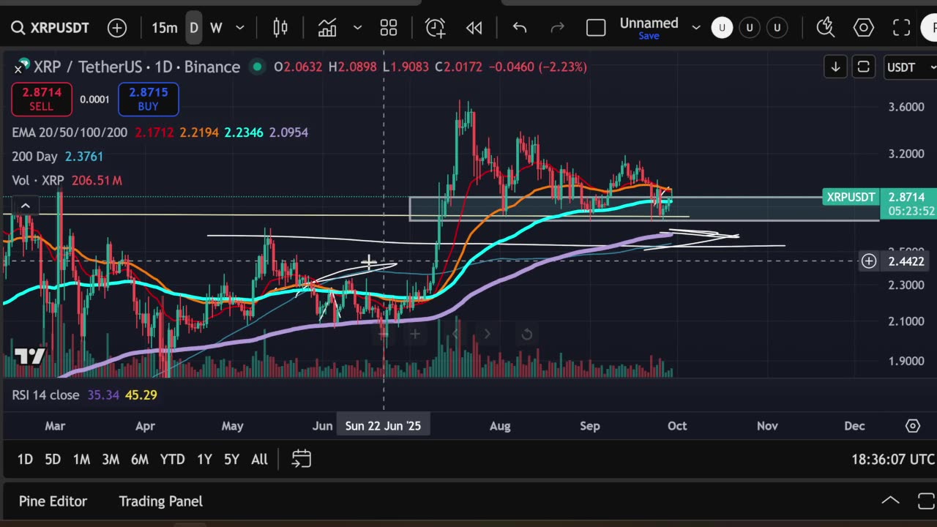Open symbol search for XRPUSDT
Screen dimensions: 937x527
pyautogui.click(x=50, y=28)
